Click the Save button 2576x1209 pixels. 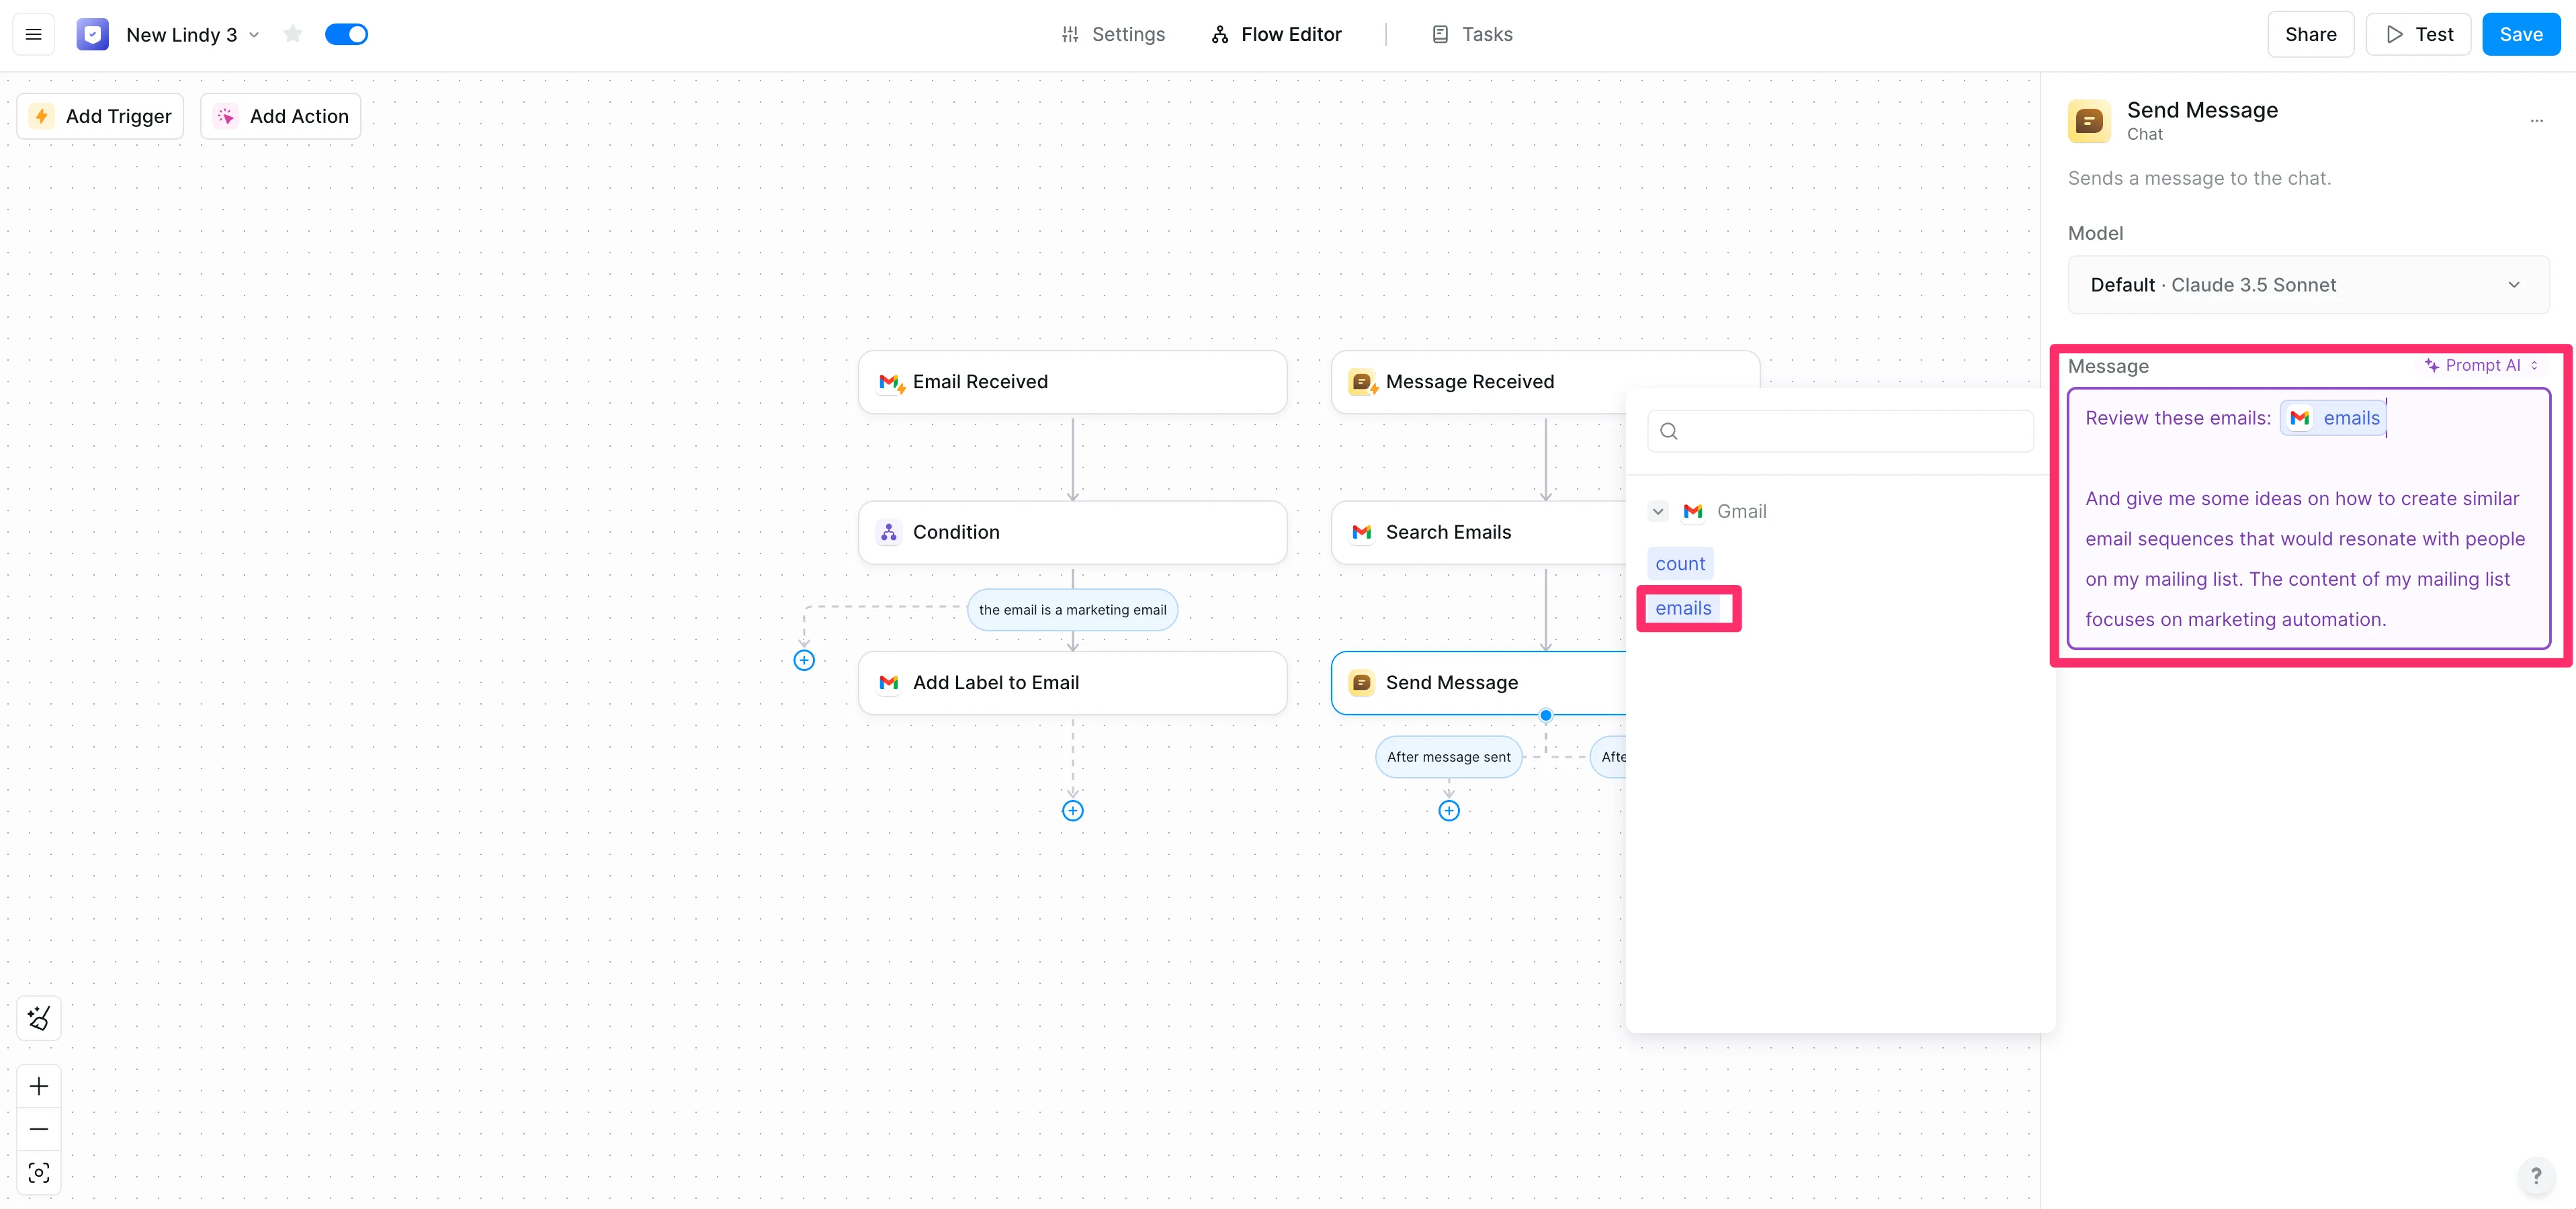coord(2520,34)
